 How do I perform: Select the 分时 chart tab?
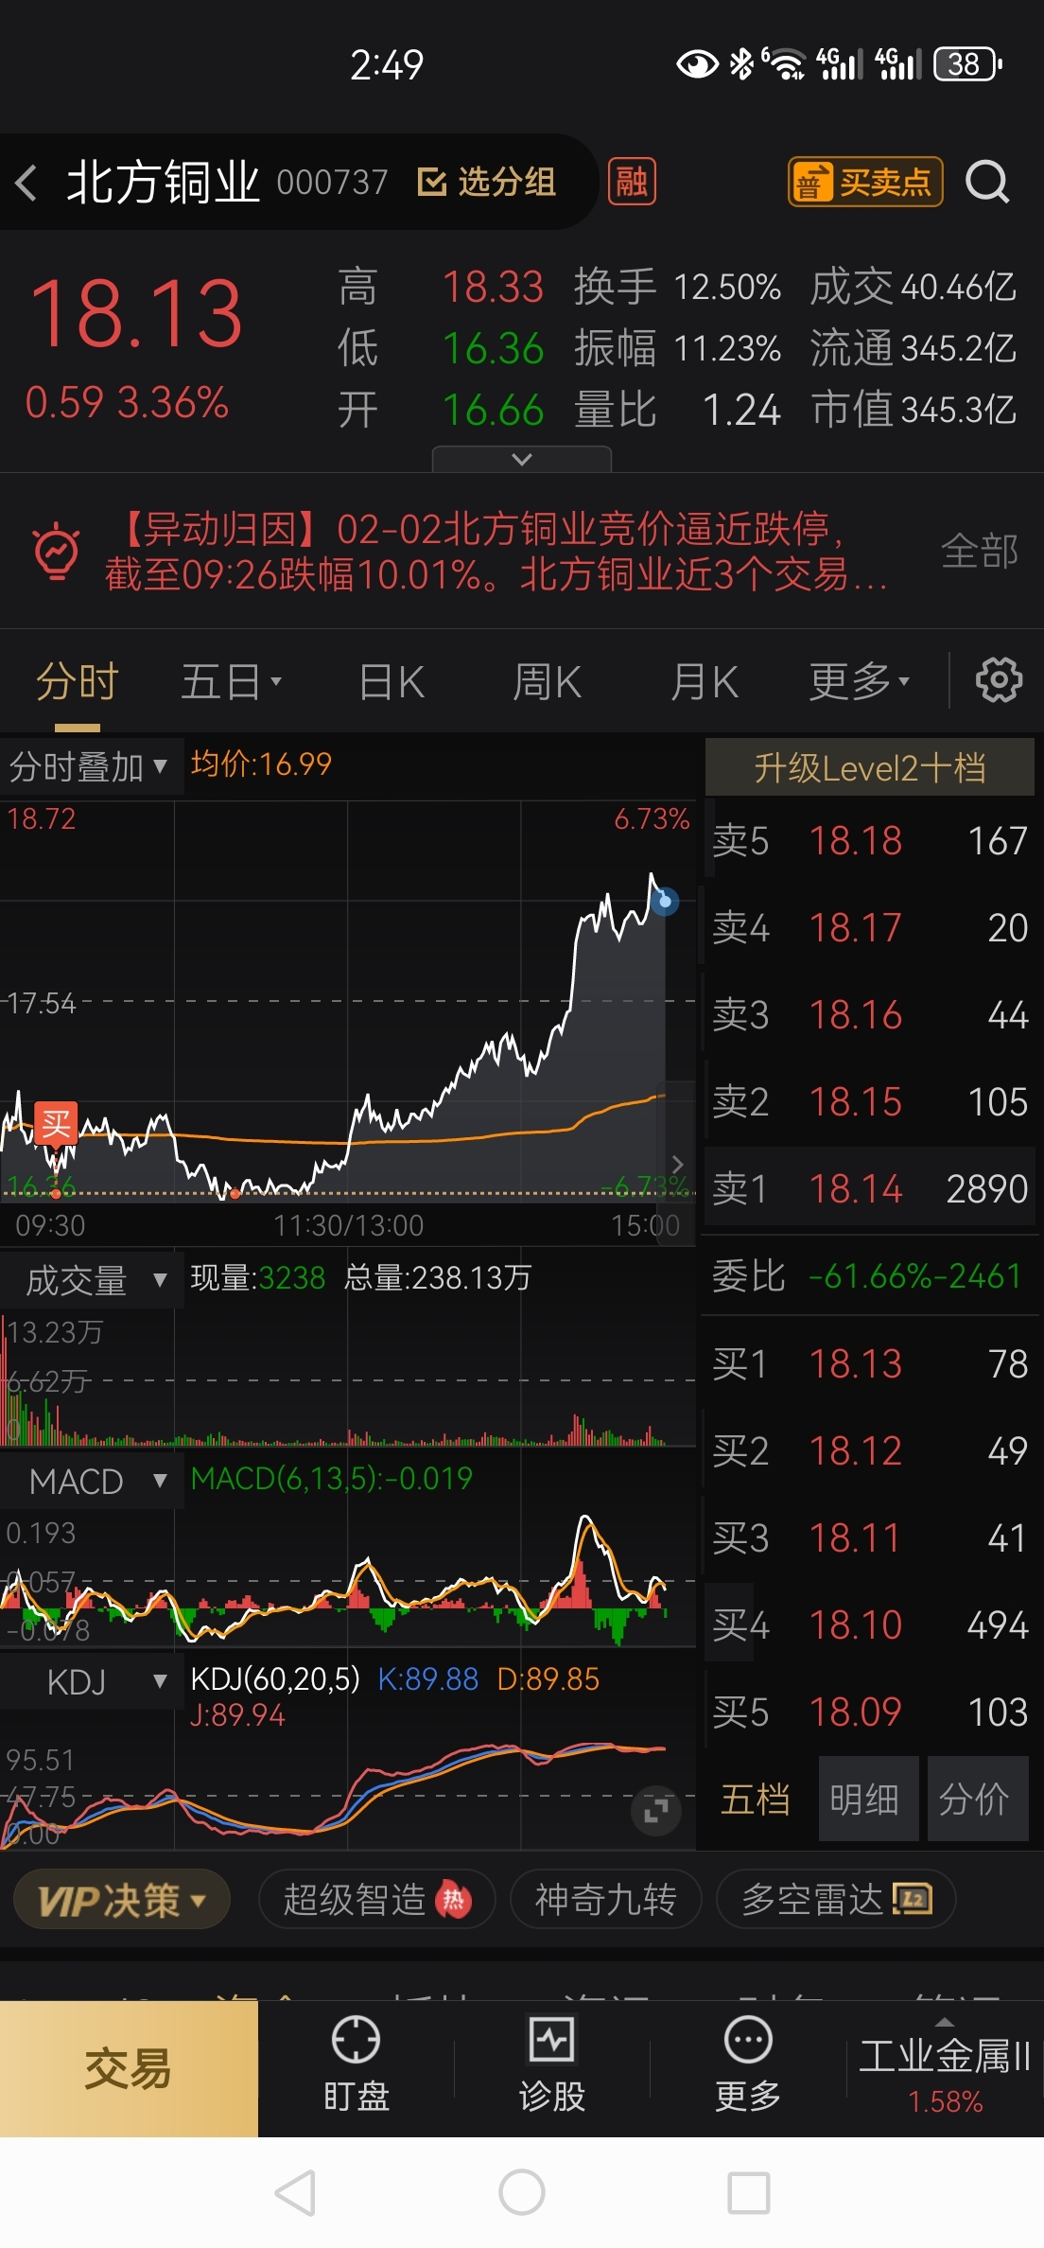[78, 681]
